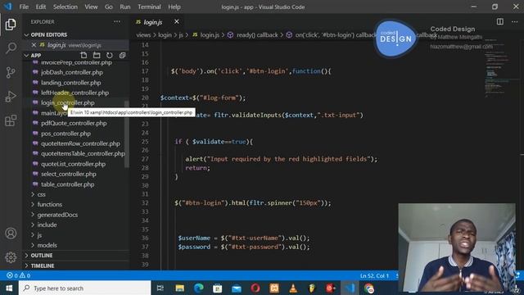The image size is (524, 295).
Task: Open the Windows Start menu
Action: pyautogui.click(x=9, y=288)
